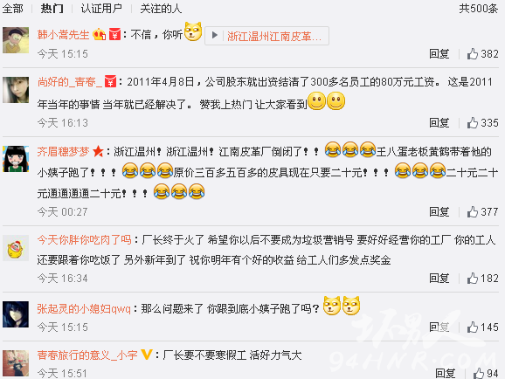505x379 pixels.
Task: Open username link 齐眉穗梦梦
Action: click(x=63, y=151)
